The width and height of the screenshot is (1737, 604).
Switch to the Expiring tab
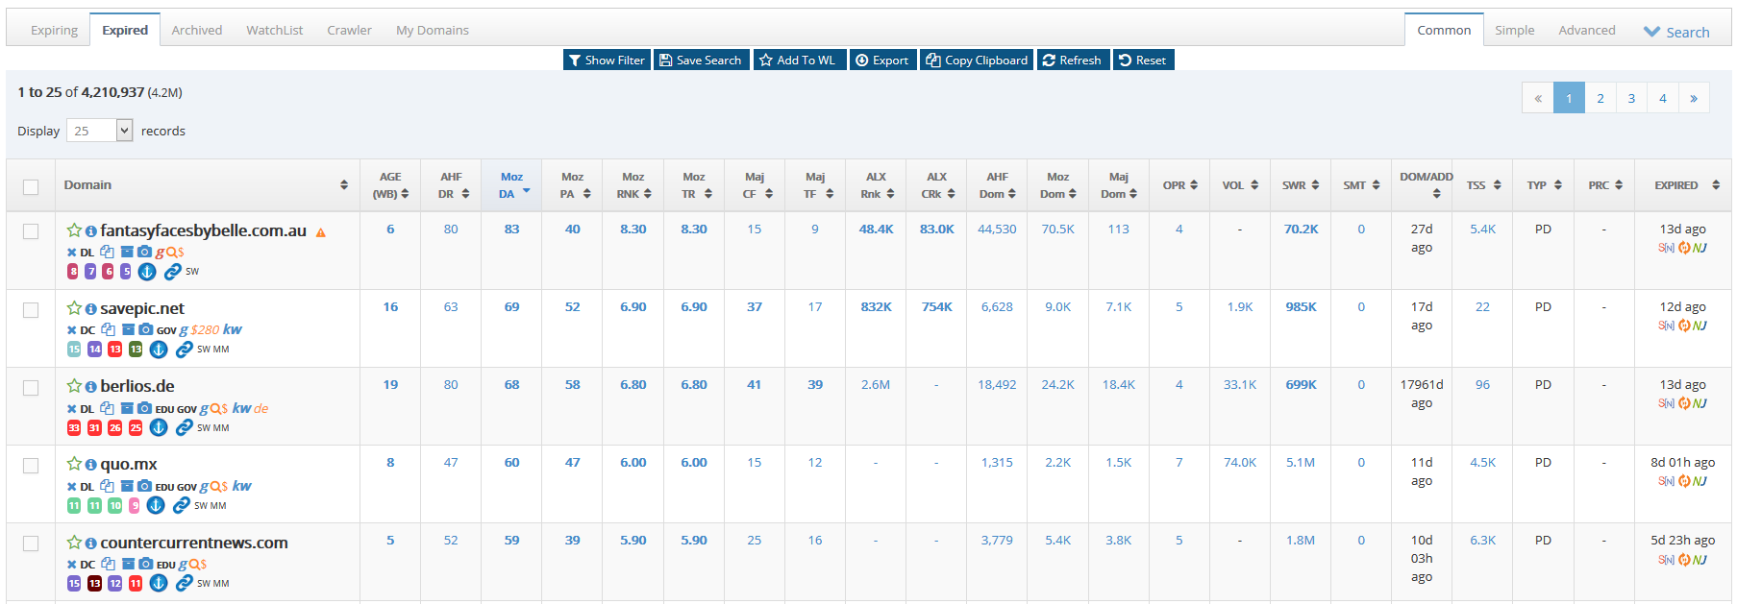point(54,30)
